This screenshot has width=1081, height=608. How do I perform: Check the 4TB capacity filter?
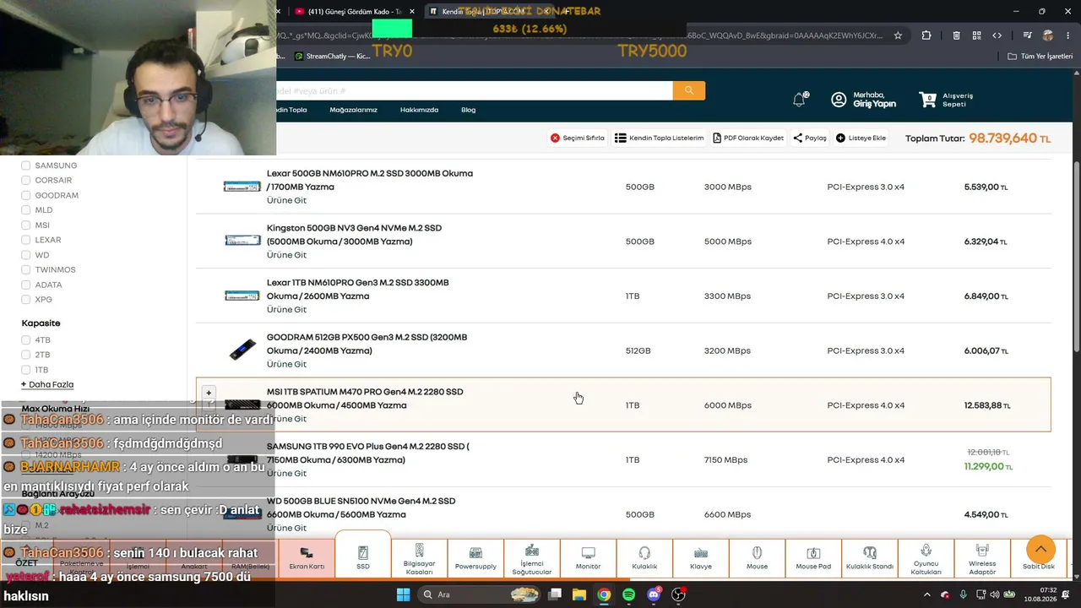(26, 340)
